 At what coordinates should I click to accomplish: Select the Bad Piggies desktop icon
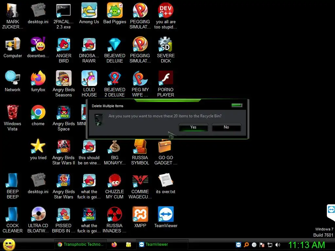(115, 13)
